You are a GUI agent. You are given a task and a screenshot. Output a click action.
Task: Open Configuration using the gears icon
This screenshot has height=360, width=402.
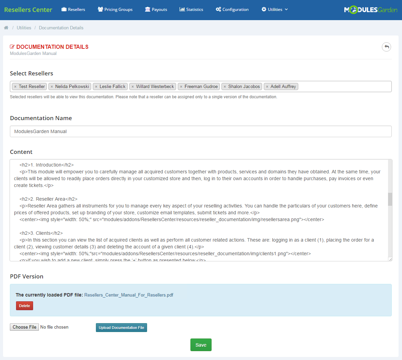click(x=218, y=9)
